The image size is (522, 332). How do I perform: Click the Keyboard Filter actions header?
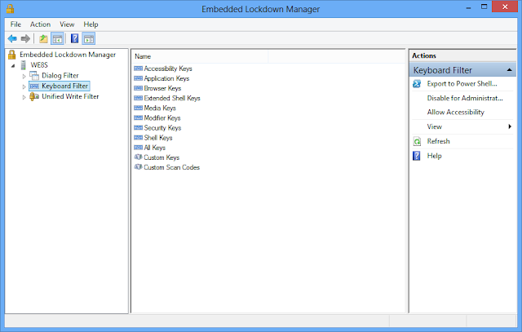click(x=462, y=70)
